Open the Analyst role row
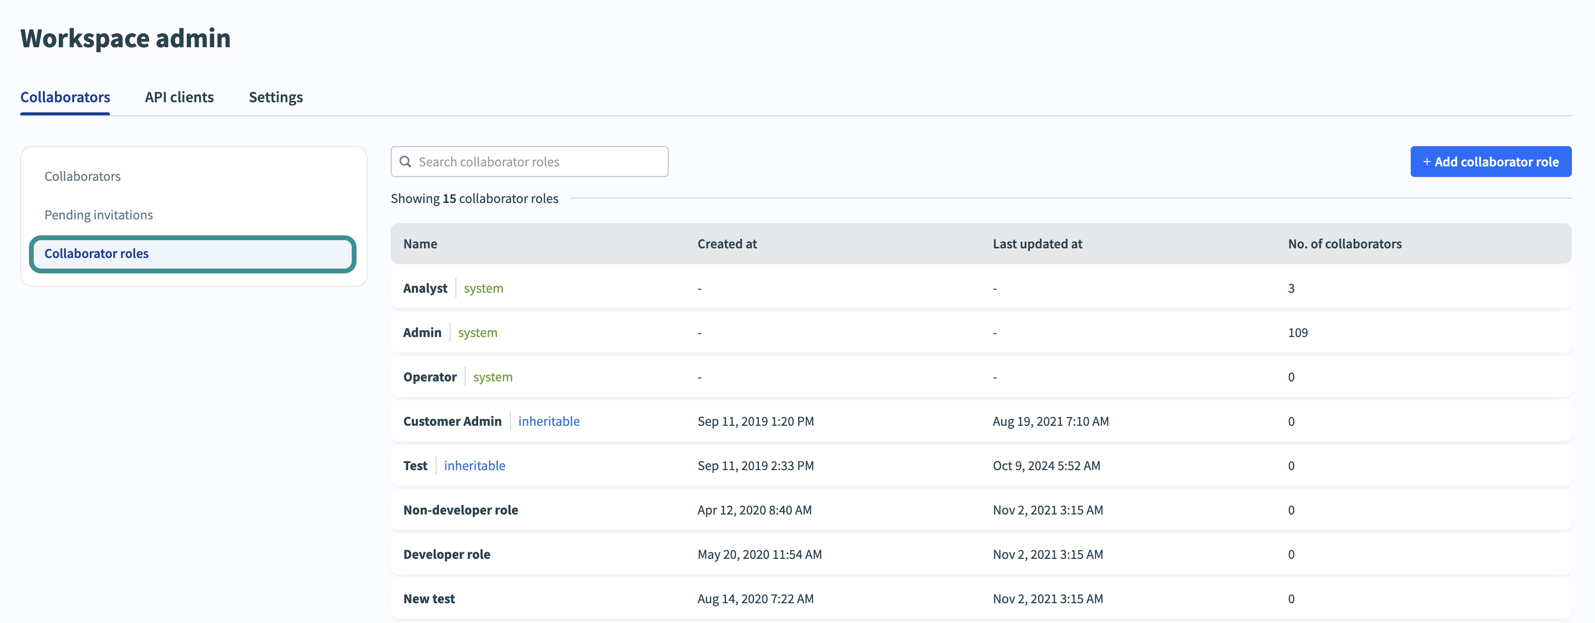This screenshot has height=623, width=1595. [x=981, y=288]
